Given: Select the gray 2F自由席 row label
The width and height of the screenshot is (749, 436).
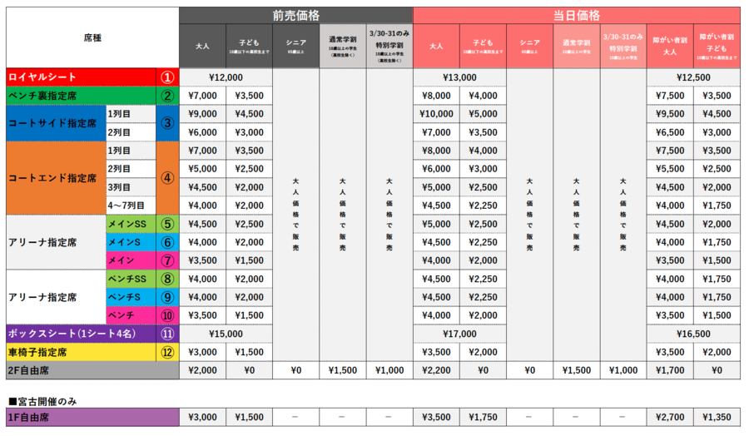Looking at the screenshot, I should pyautogui.click(x=92, y=369).
